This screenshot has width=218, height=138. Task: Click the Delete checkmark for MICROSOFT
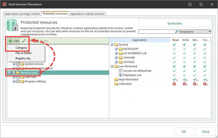(194, 49)
